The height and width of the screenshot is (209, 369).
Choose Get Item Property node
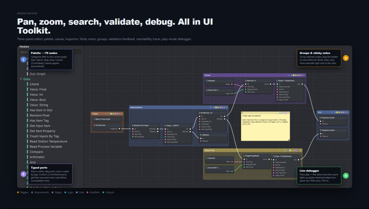pos(42,131)
